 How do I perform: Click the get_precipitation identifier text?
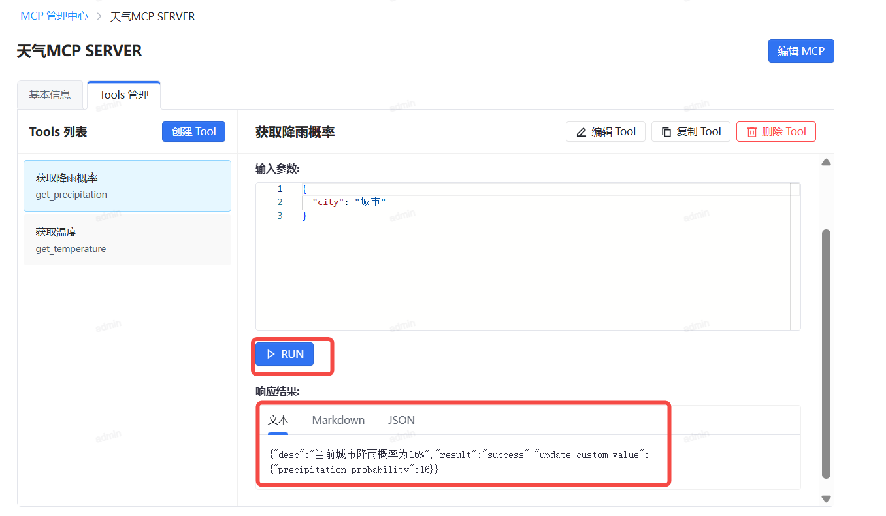click(x=71, y=195)
